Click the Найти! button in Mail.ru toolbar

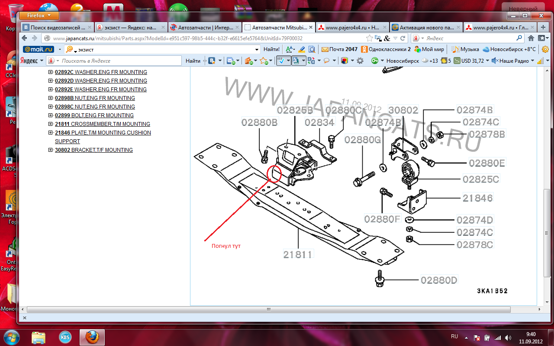pos(271,49)
